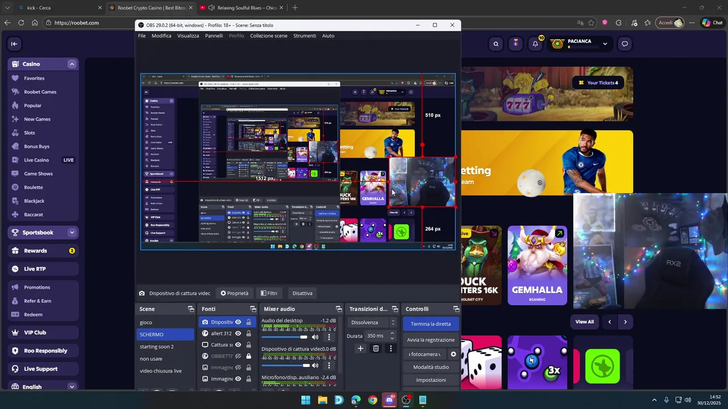This screenshot has height=409, width=728.
Task: Expand the Sportsbook sidebar section
Action: [72, 232]
